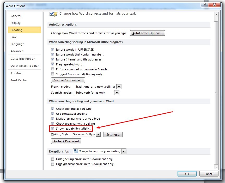Enable Suggest from main dictionary only
This screenshot has width=225, height=183.
52,74
